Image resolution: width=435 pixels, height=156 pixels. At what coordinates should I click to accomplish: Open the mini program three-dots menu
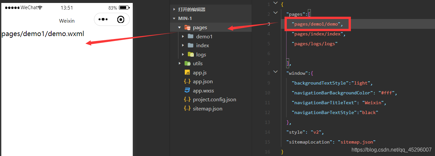point(103,20)
